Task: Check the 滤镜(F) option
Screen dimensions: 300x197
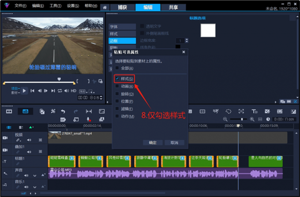Action: (x=117, y=108)
